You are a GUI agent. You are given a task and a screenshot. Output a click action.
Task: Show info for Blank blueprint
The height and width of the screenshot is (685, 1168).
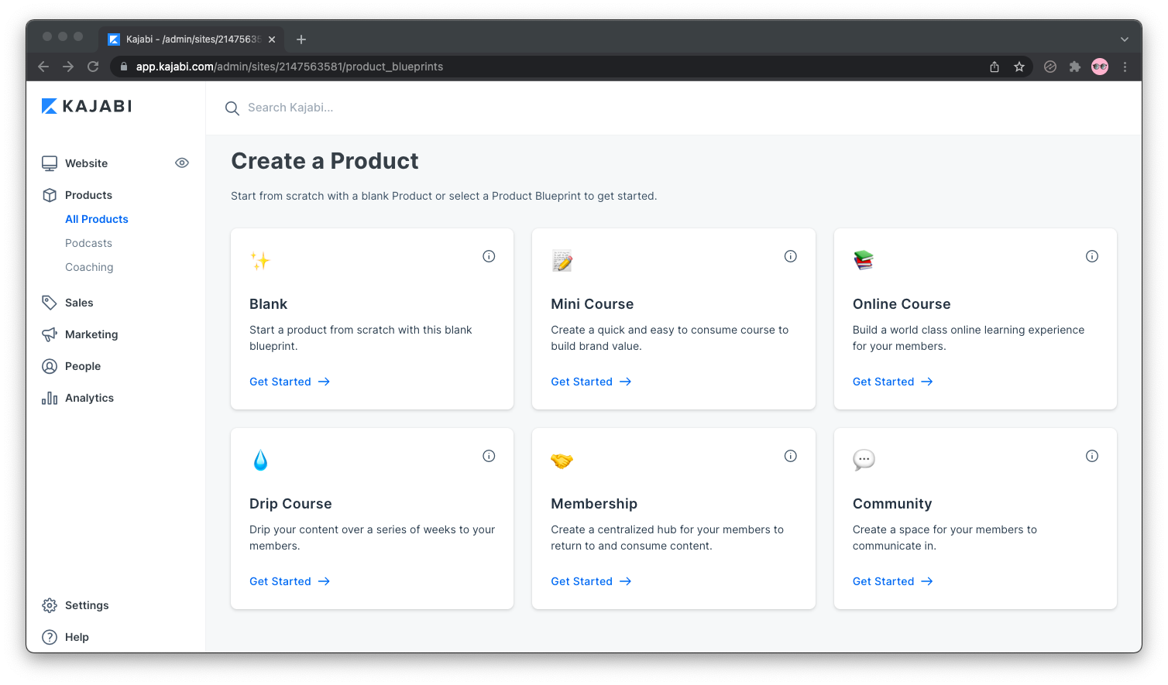pos(489,256)
